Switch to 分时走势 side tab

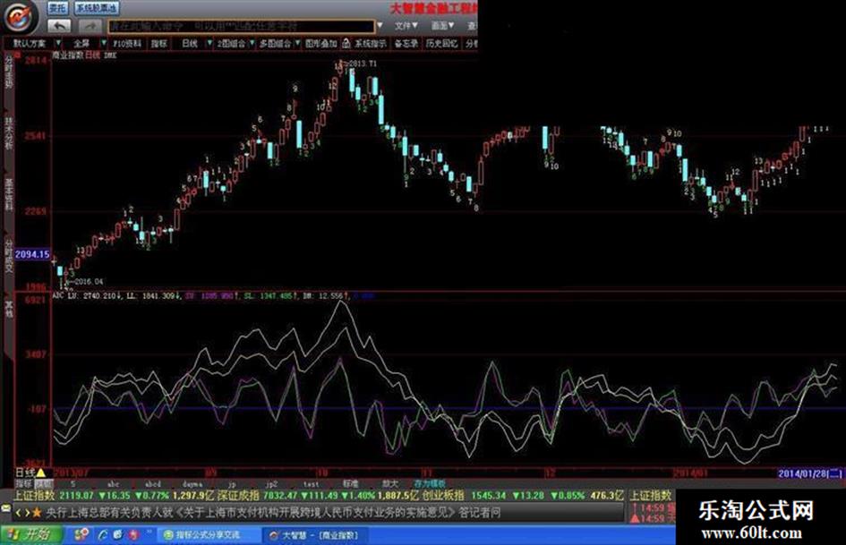[9, 72]
